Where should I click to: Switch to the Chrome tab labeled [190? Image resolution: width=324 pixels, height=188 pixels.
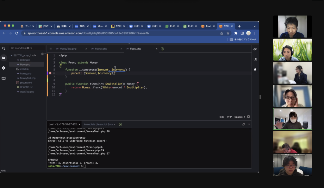point(45,26)
